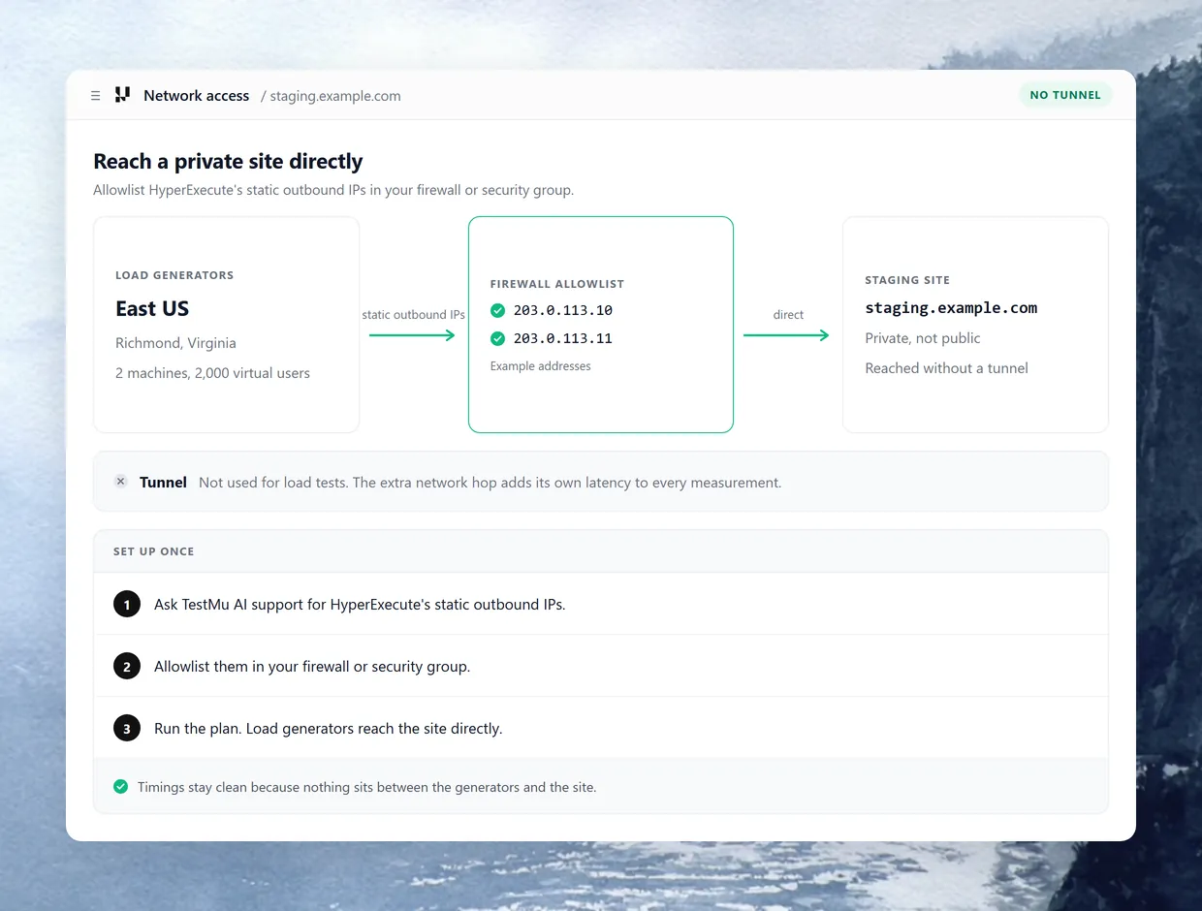Click Private, not public text

(923, 338)
